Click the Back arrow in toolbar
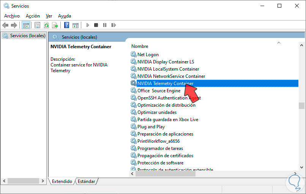The width and height of the screenshot is (306, 194). click(x=5, y=25)
